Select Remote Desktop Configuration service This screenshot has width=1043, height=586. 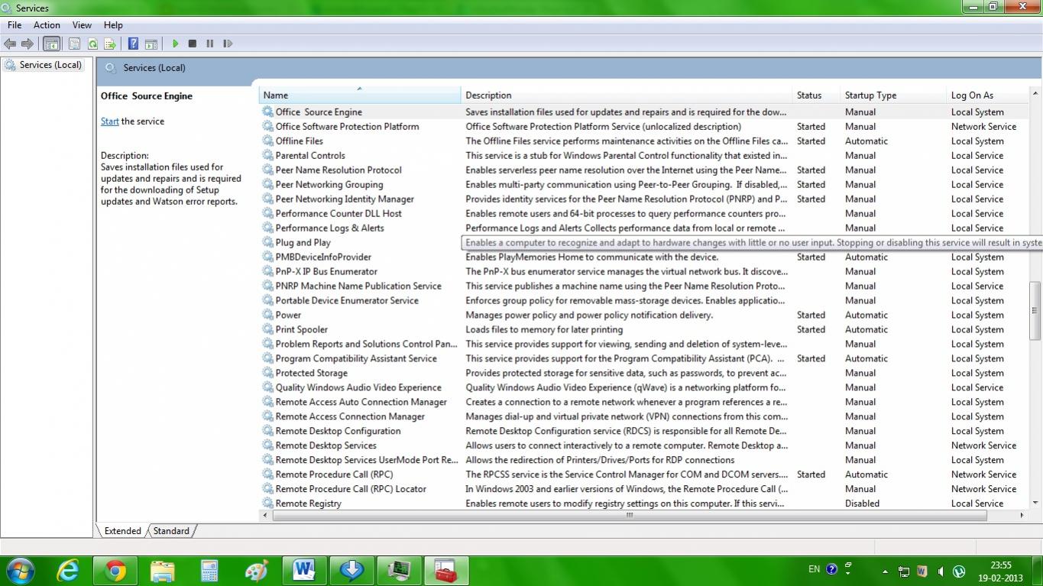pyautogui.click(x=338, y=432)
